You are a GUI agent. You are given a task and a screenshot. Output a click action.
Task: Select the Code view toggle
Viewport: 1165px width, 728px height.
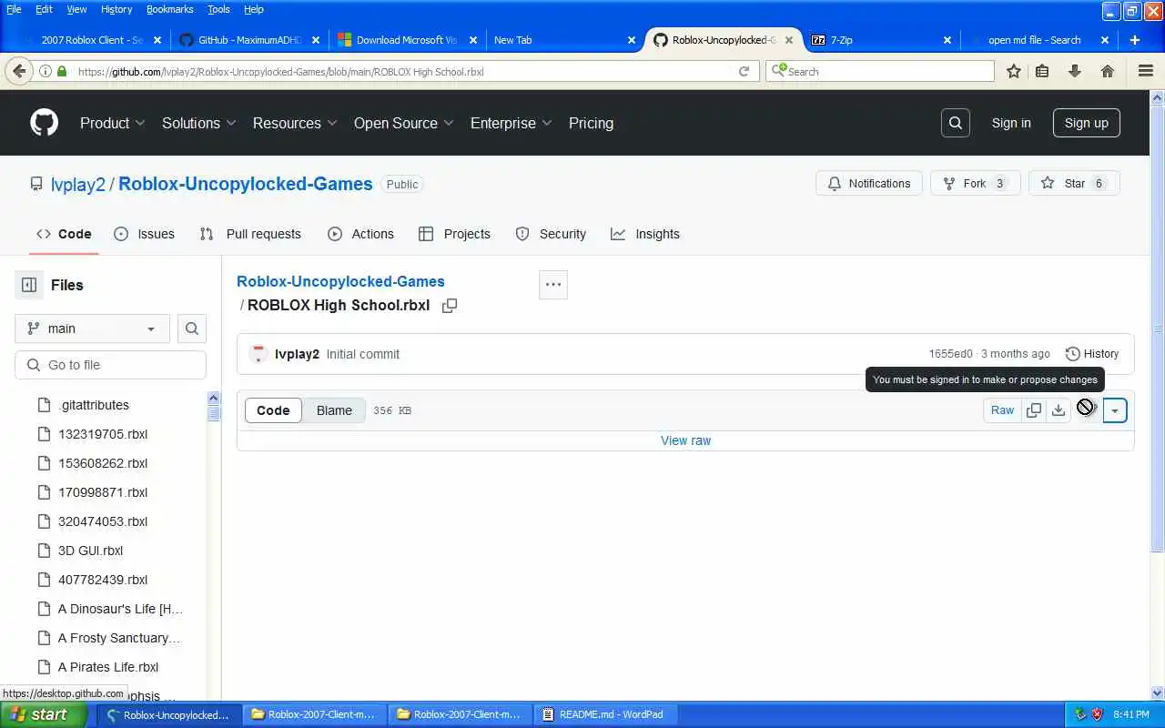[x=273, y=410]
